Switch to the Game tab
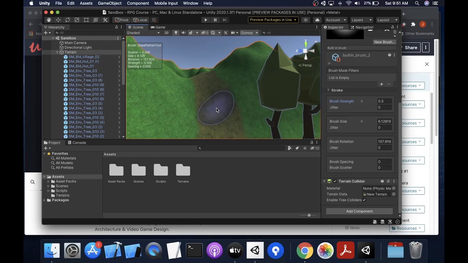The image size is (468, 263). tap(158, 27)
